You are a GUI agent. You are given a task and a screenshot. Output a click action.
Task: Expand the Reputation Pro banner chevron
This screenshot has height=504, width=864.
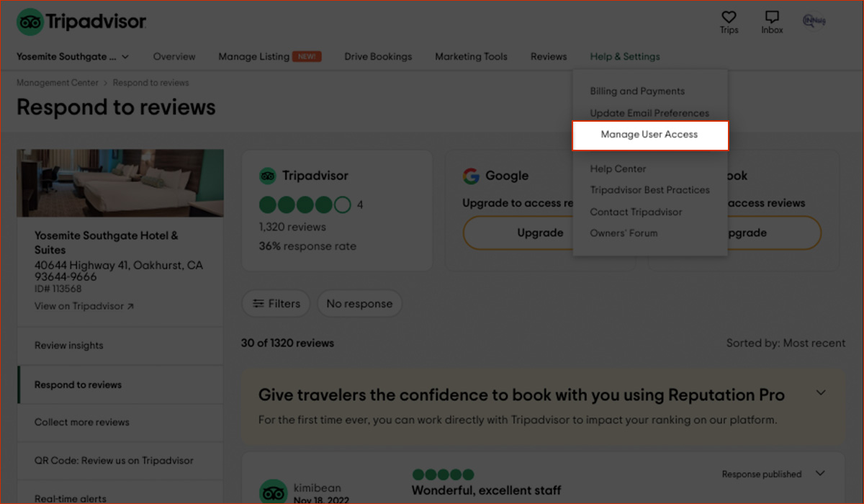(820, 393)
